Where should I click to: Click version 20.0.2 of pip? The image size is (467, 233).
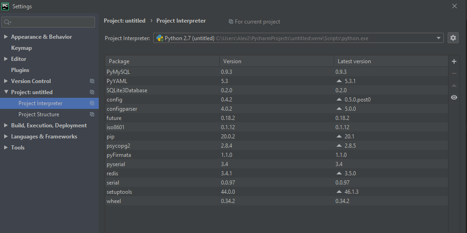coord(228,137)
